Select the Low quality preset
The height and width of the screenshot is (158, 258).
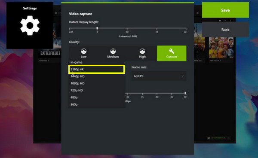pyautogui.click(x=83, y=53)
